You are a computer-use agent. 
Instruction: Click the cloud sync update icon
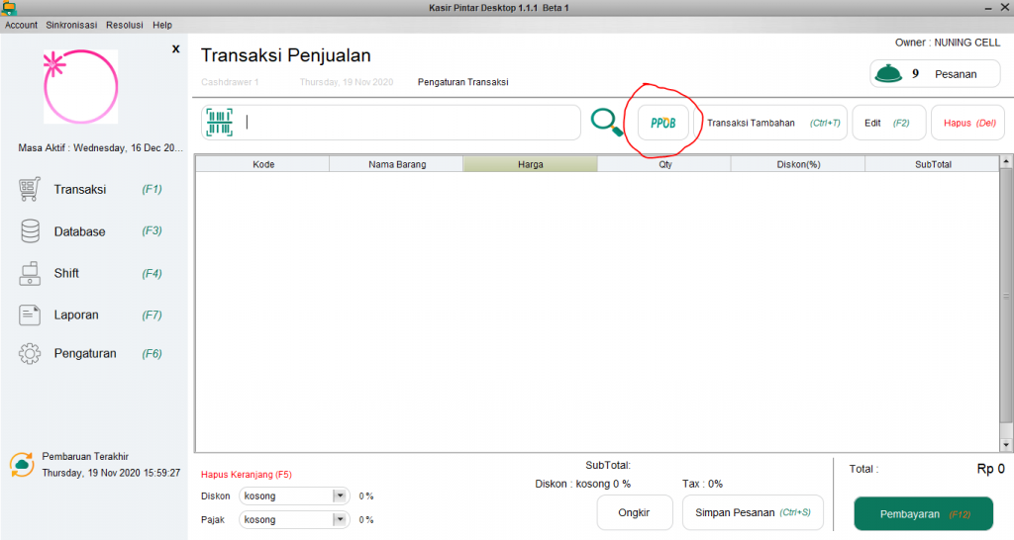tap(22, 465)
